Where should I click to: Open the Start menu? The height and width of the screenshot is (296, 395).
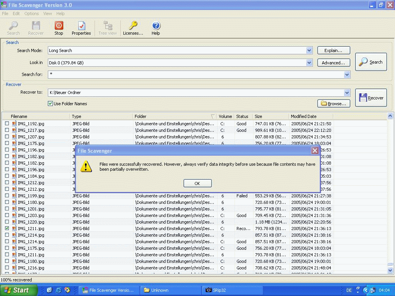(19, 290)
